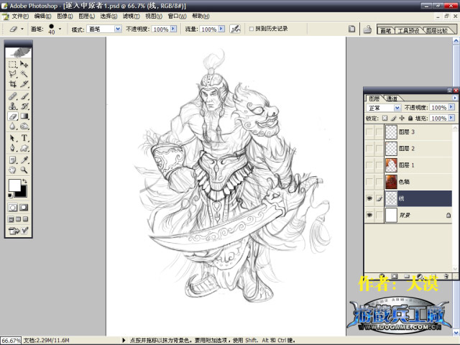This screenshot has width=460, height=345.
Task: Show layer 图层 1 visibility box
Action: (x=369, y=165)
